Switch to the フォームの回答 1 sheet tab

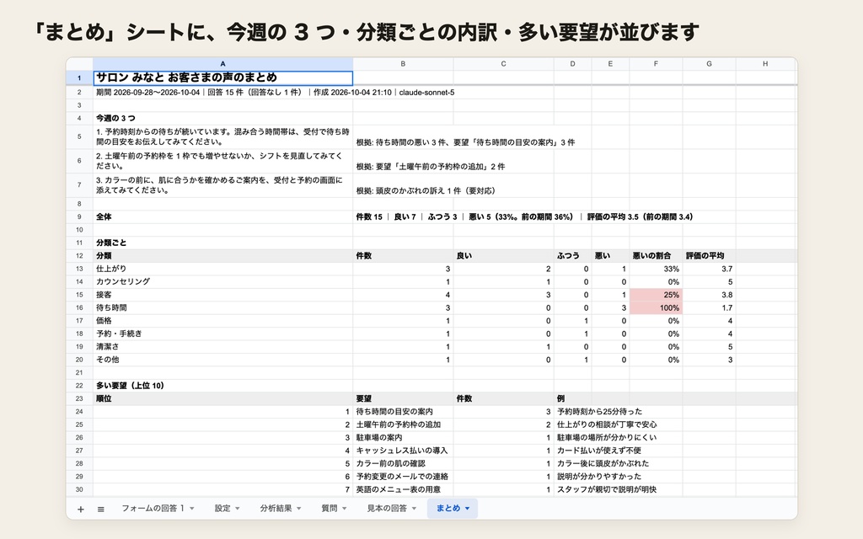(x=153, y=509)
